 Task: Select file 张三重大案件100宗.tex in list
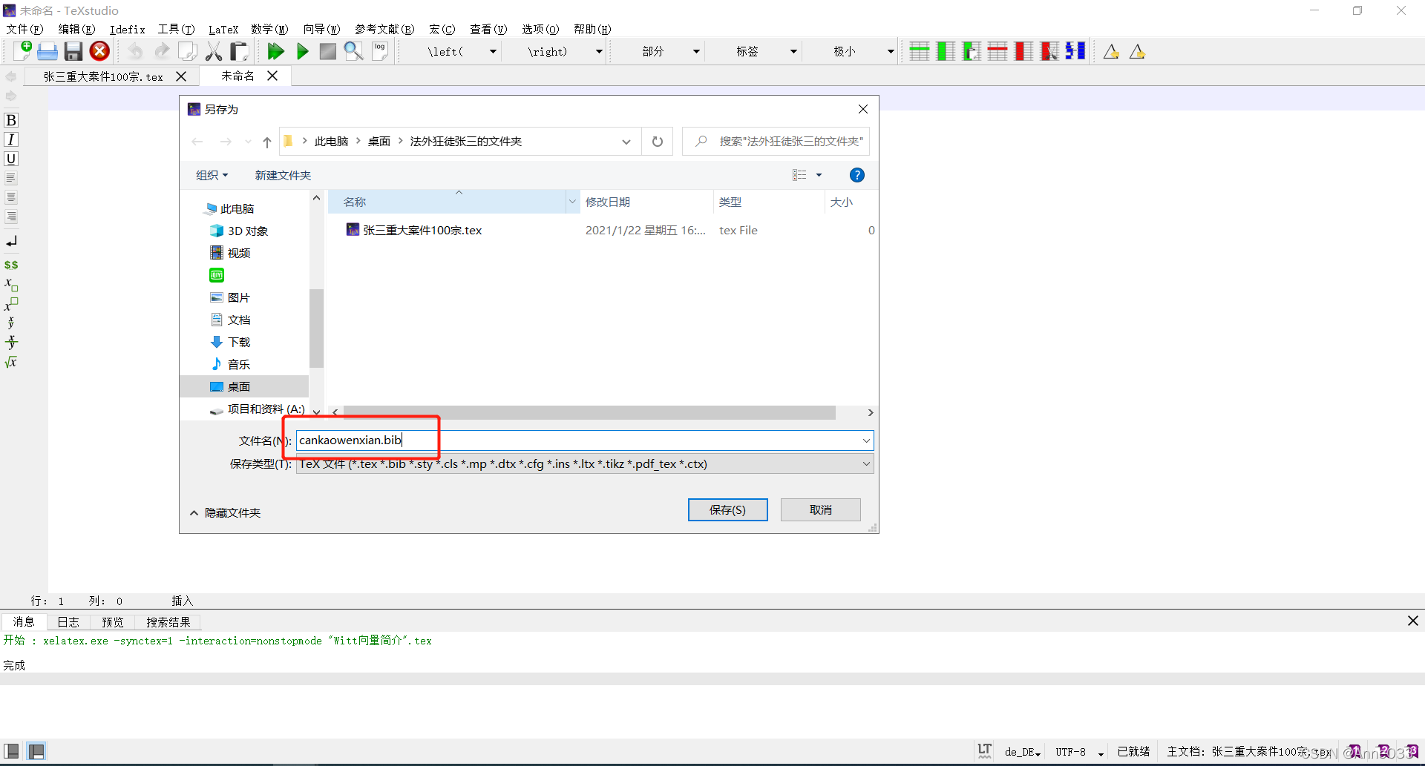pos(422,231)
